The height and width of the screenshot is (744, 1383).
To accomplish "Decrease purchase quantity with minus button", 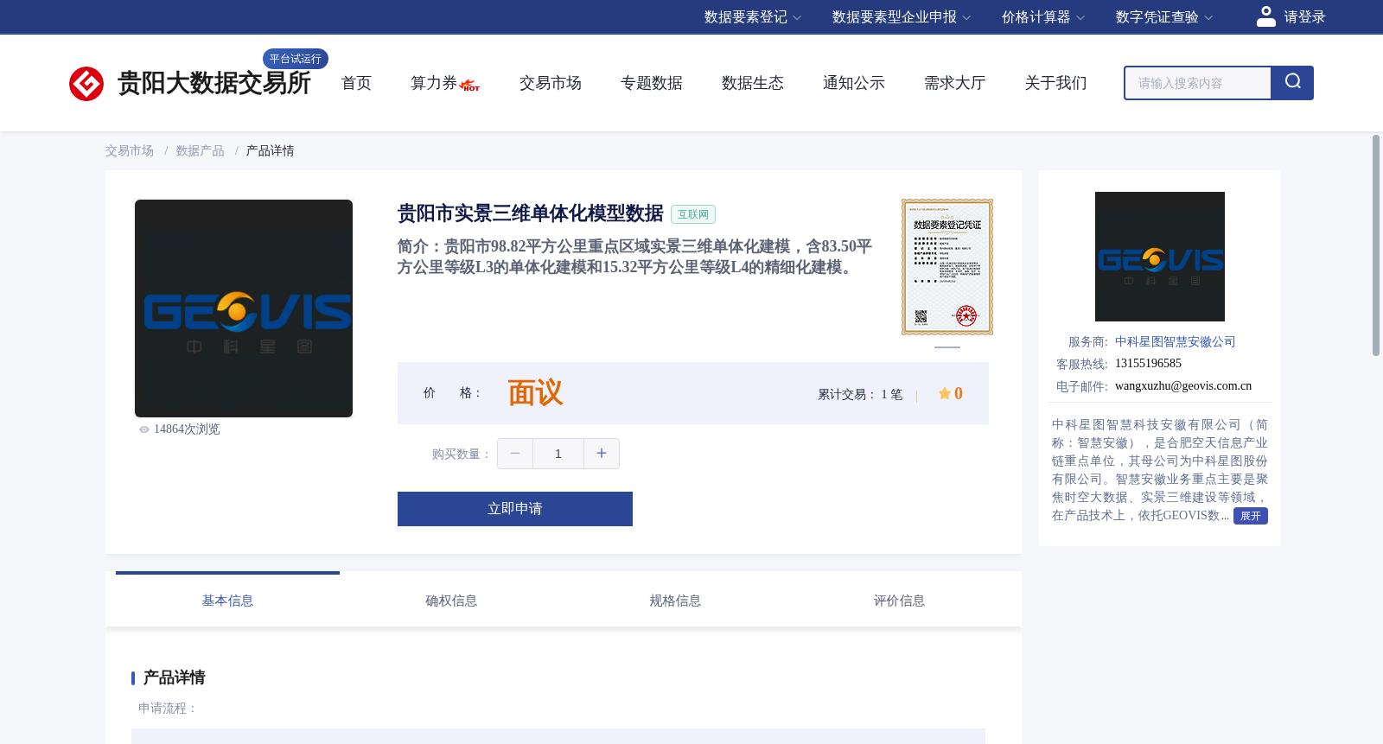I will pos(515,454).
